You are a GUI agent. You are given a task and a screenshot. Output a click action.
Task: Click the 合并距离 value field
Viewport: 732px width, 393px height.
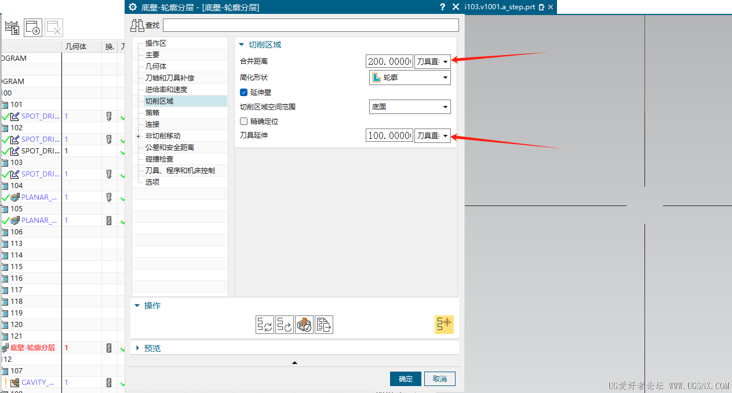point(389,61)
